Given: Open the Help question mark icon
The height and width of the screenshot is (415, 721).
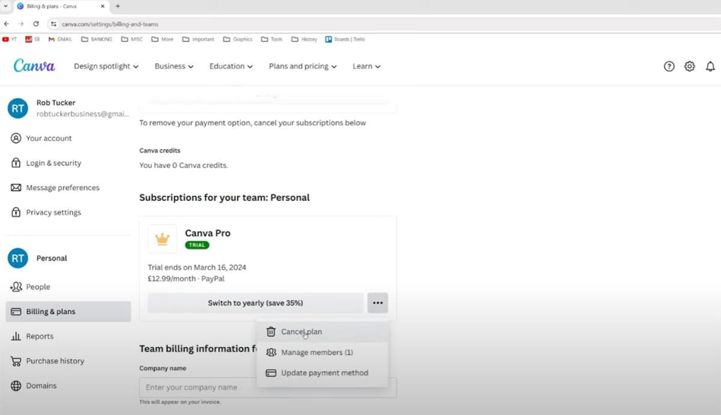Looking at the screenshot, I should click(x=669, y=66).
